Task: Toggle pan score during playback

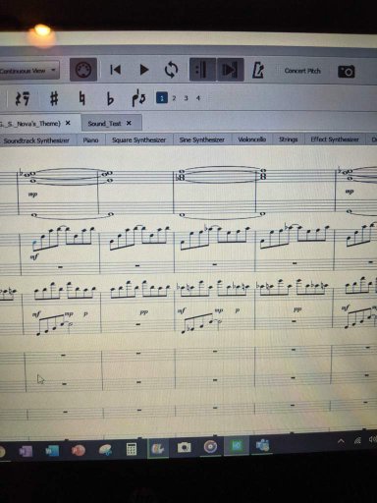Action: pos(231,70)
